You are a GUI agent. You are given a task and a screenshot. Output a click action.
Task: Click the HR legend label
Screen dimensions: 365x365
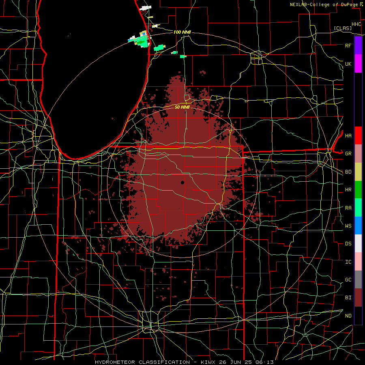coord(348,190)
